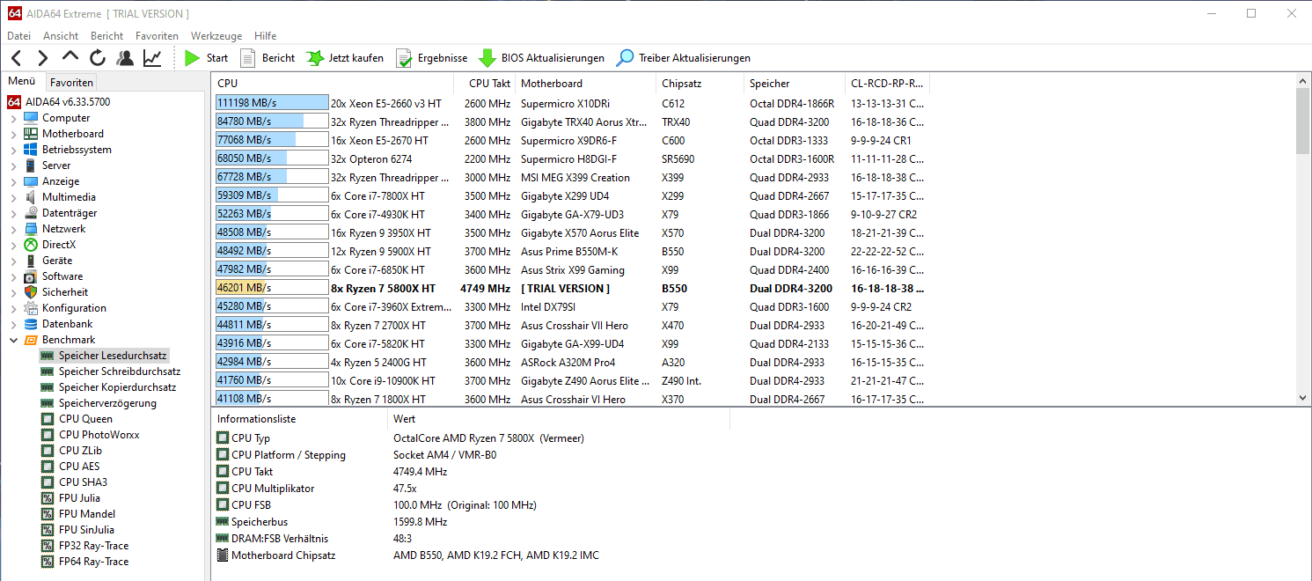Expand the Datenträger tree node

(x=13, y=213)
